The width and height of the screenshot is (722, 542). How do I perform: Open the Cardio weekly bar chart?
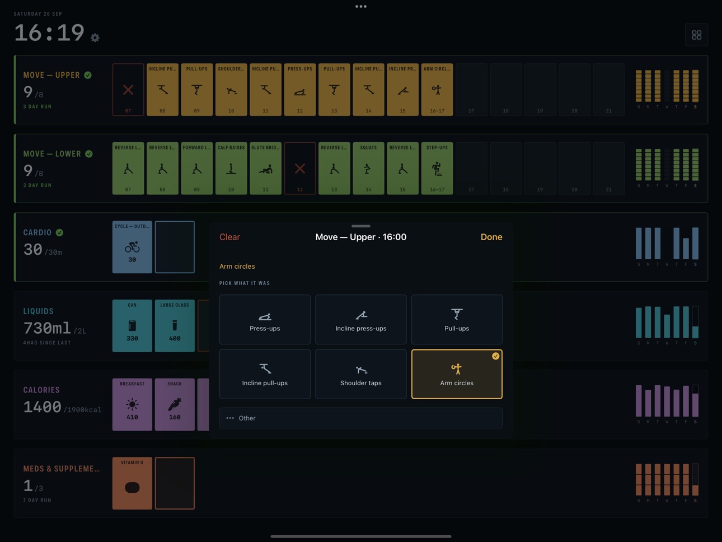667,246
